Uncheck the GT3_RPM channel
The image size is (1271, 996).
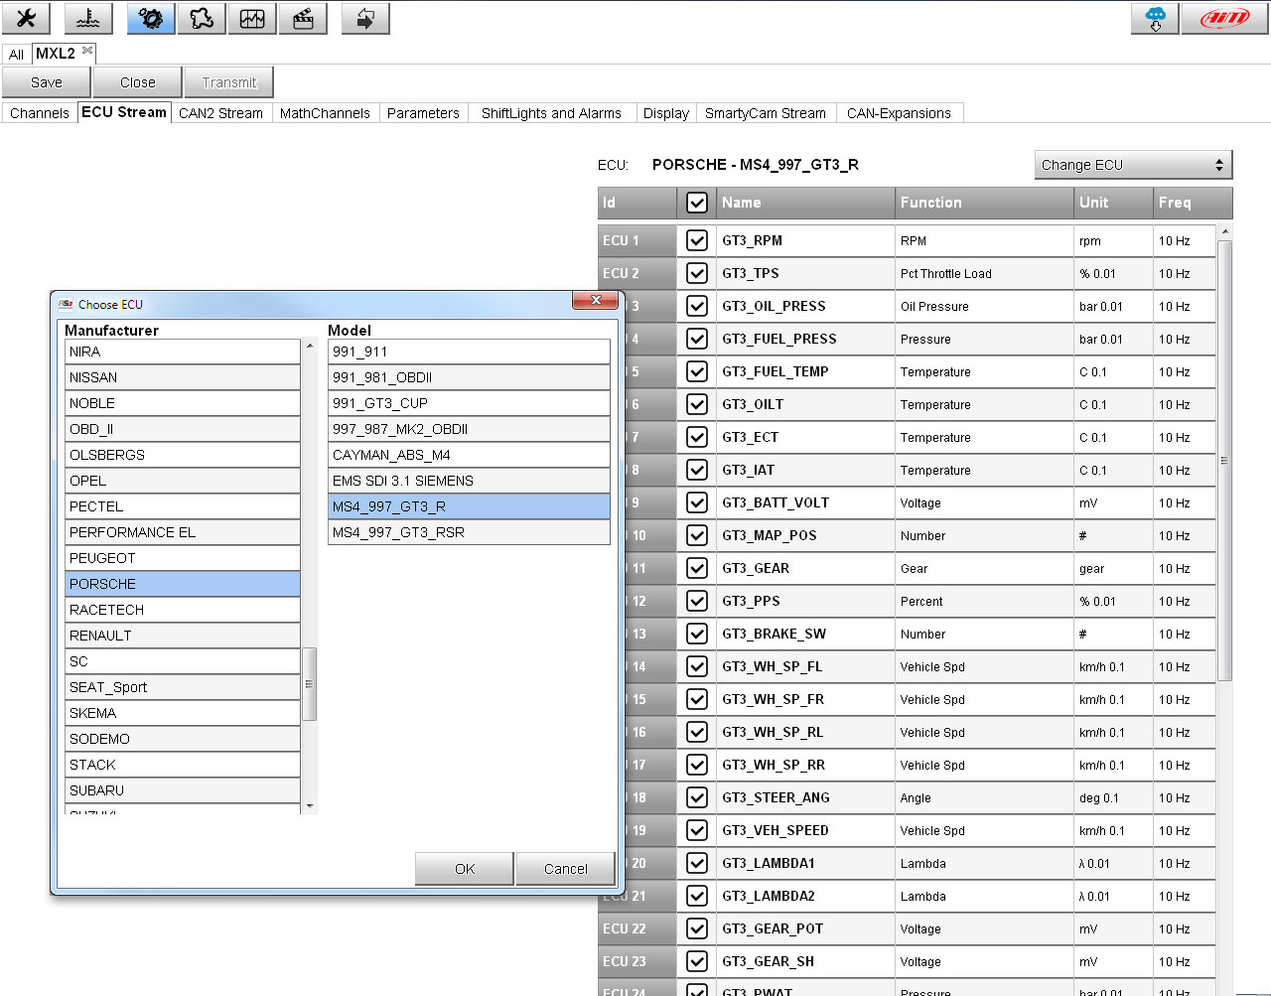point(696,240)
